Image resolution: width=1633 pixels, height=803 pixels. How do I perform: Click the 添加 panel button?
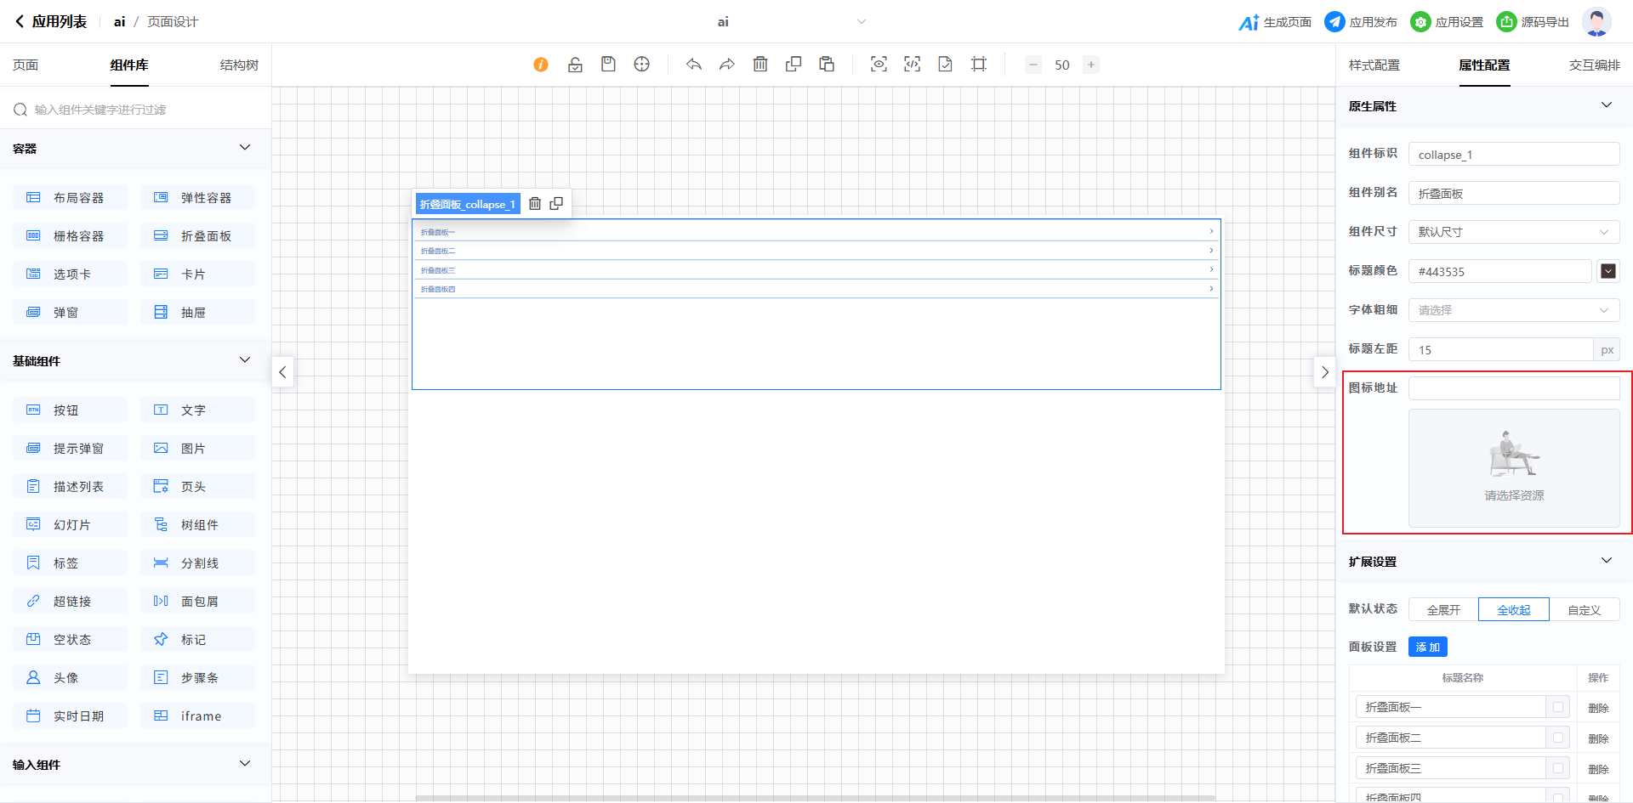[1427, 647]
